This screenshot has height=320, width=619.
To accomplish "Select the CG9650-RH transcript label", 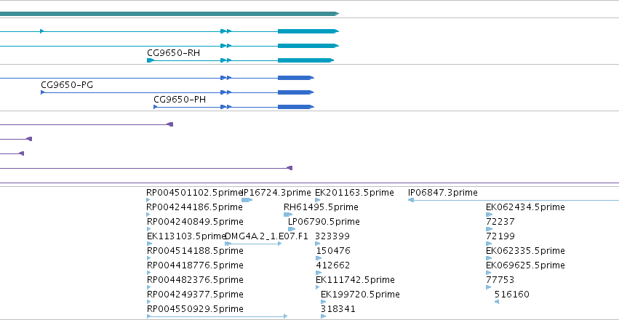I will pyautogui.click(x=173, y=53).
